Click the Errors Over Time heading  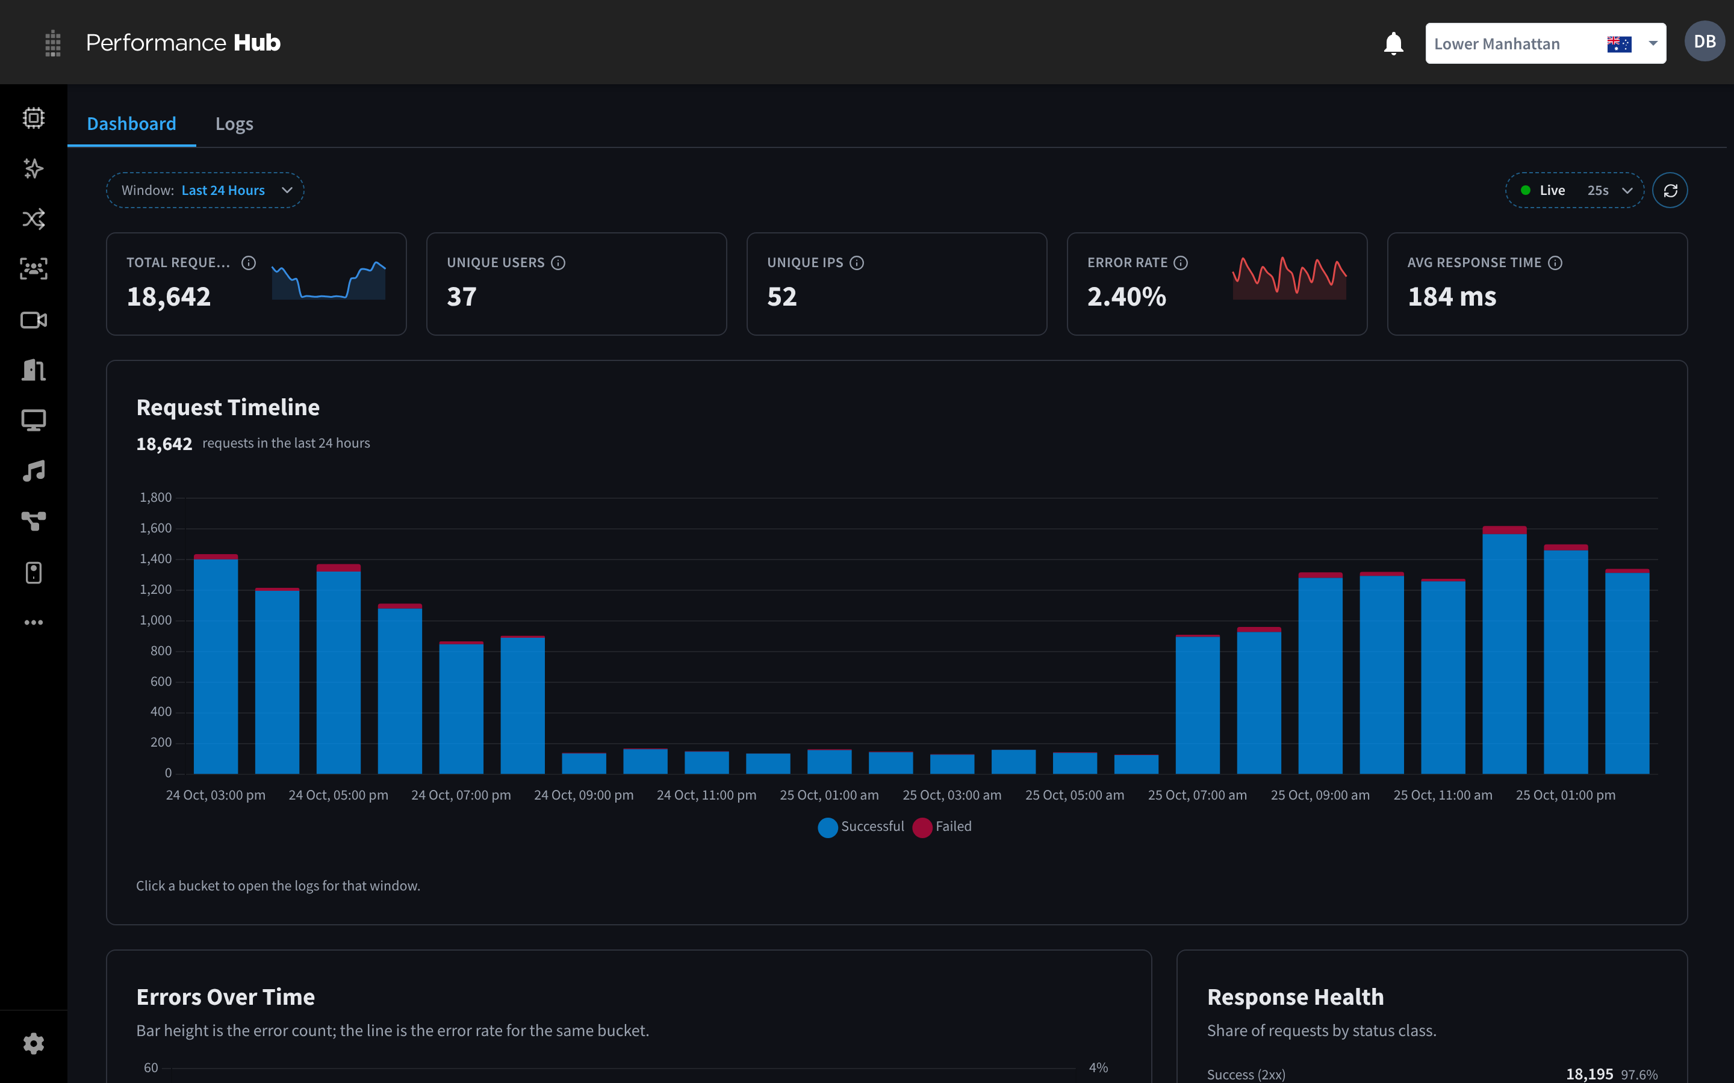point(226,997)
